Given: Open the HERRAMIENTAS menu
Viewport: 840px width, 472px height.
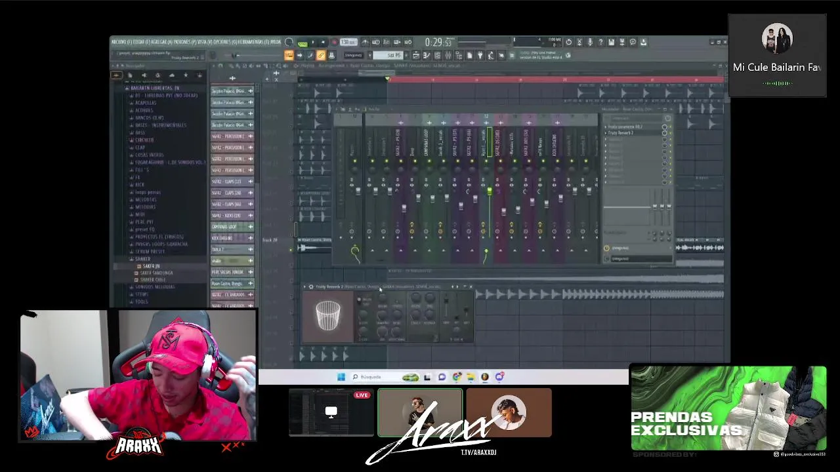Looking at the screenshot, I should pyautogui.click(x=253, y=42).
